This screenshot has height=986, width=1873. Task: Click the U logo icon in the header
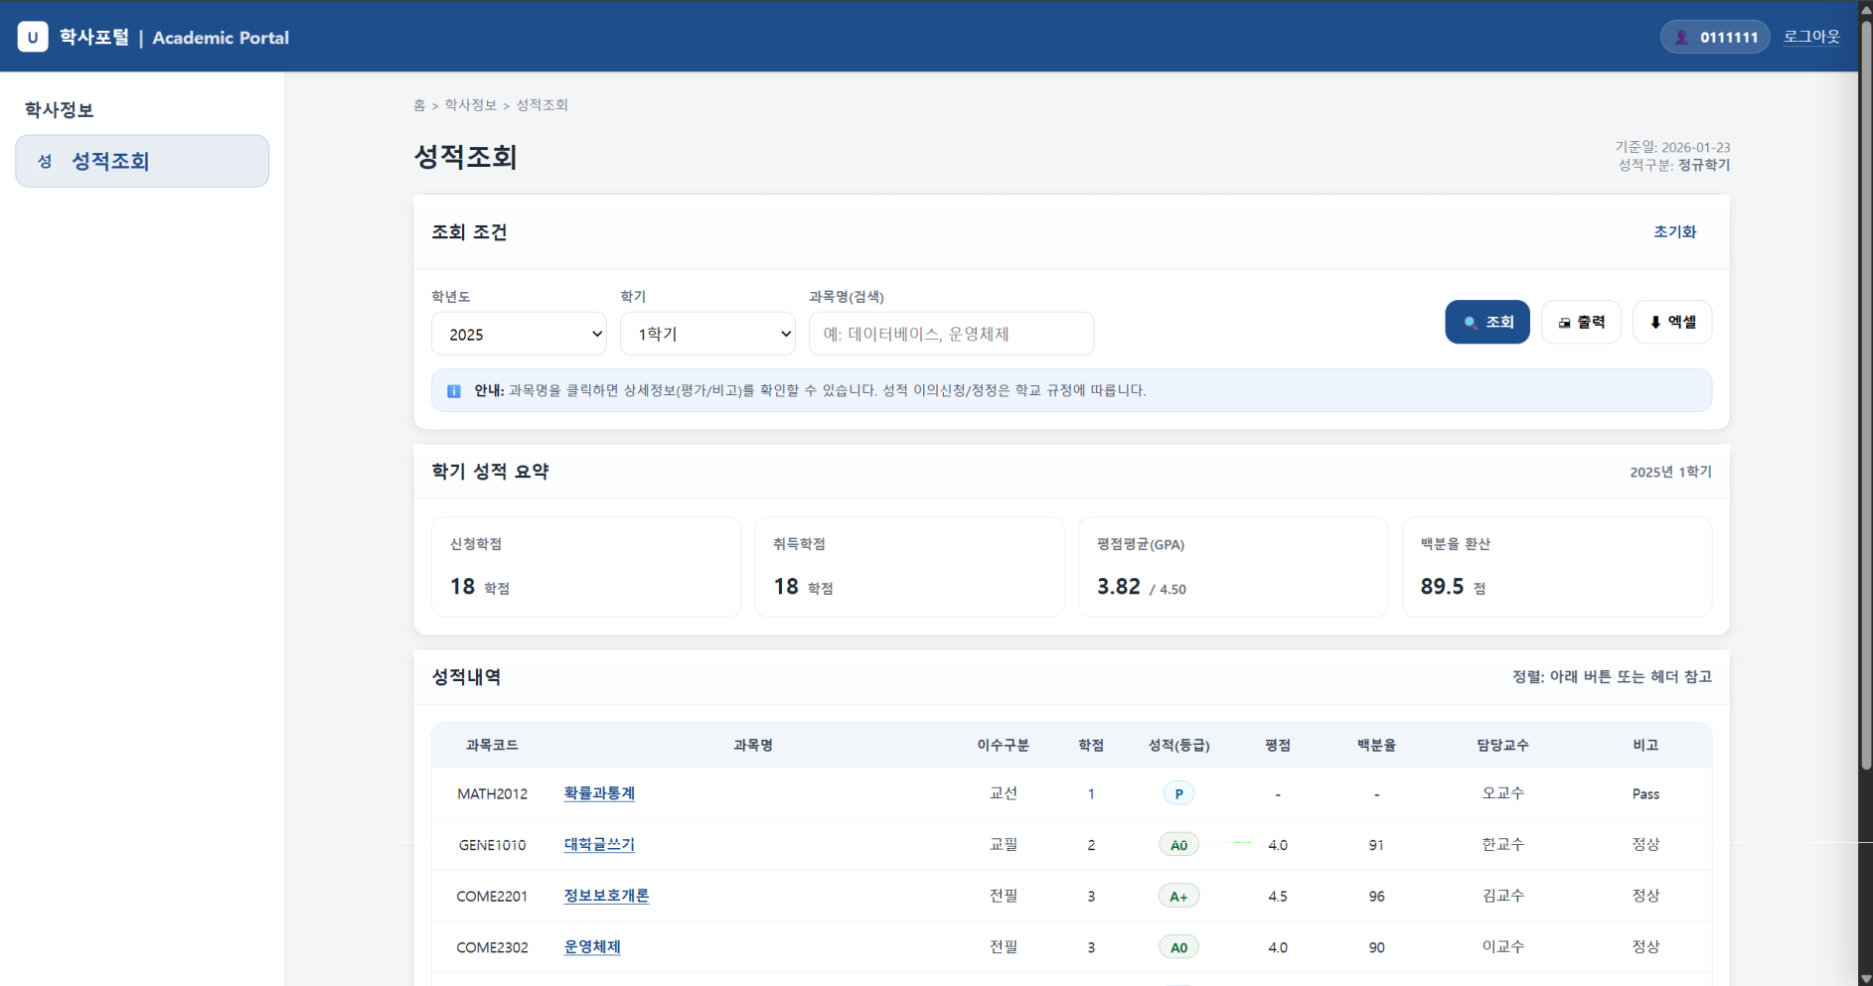(x=33, y=37)
